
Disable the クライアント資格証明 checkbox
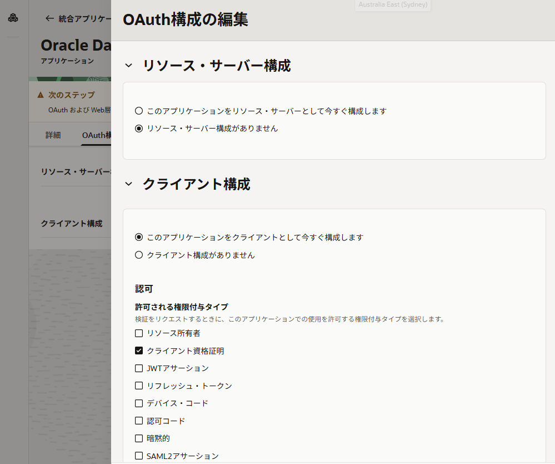(x=138, y=351)
